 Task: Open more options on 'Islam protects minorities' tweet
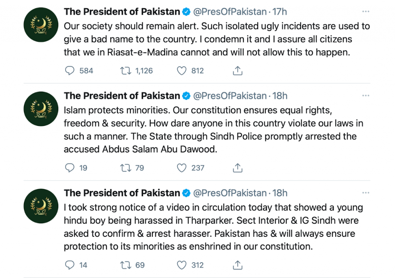click(366, 95)
